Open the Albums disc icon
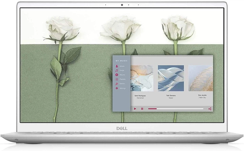244x151 pixels. coord(117,75)
